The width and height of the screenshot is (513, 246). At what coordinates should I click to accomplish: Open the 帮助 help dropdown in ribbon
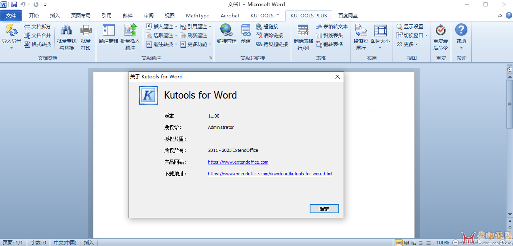pyautogui.click(x=461, y=37)
